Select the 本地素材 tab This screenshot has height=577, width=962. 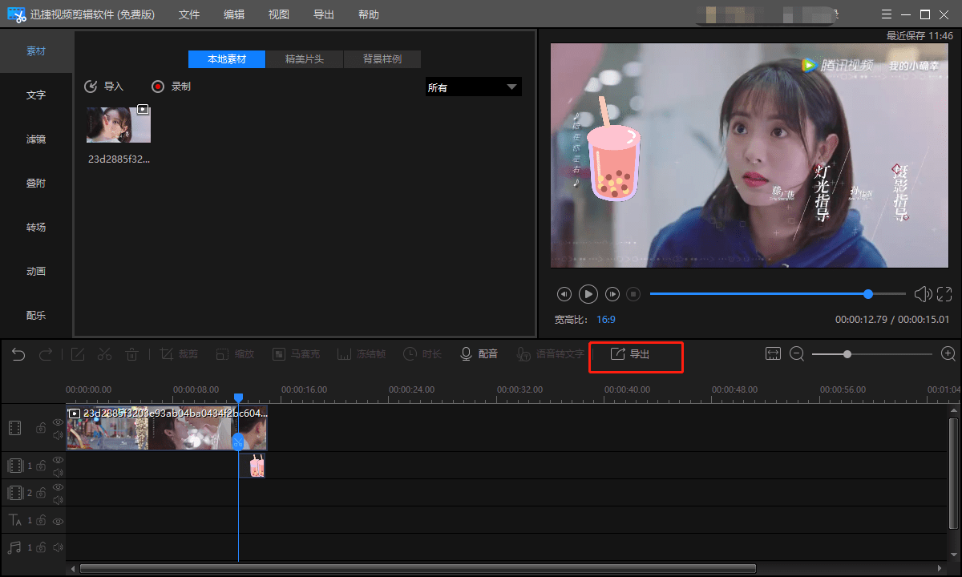pos(227,59)
